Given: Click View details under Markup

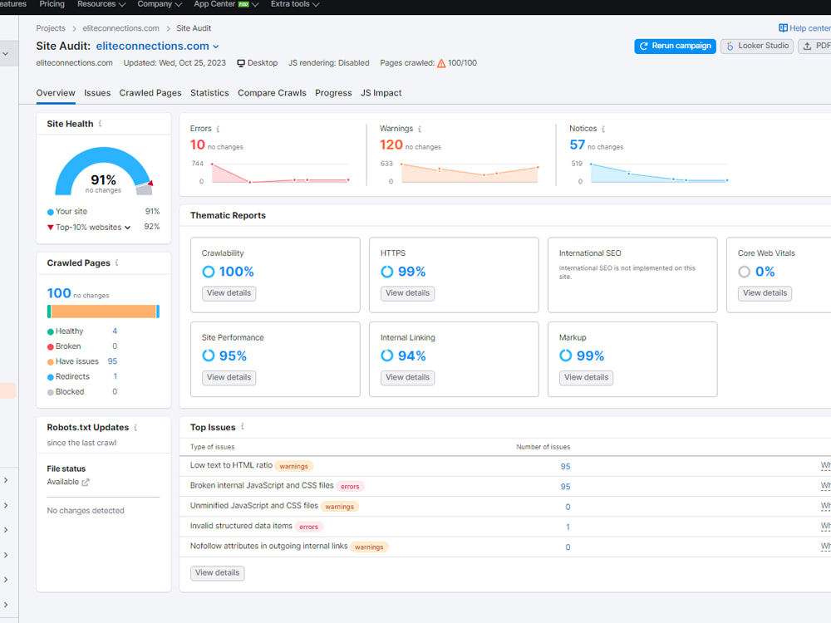Looking at the screenshot, I should (586, 377).
